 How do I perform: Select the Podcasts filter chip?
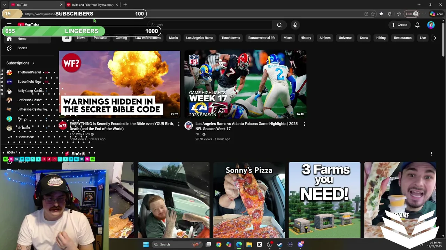100,38
